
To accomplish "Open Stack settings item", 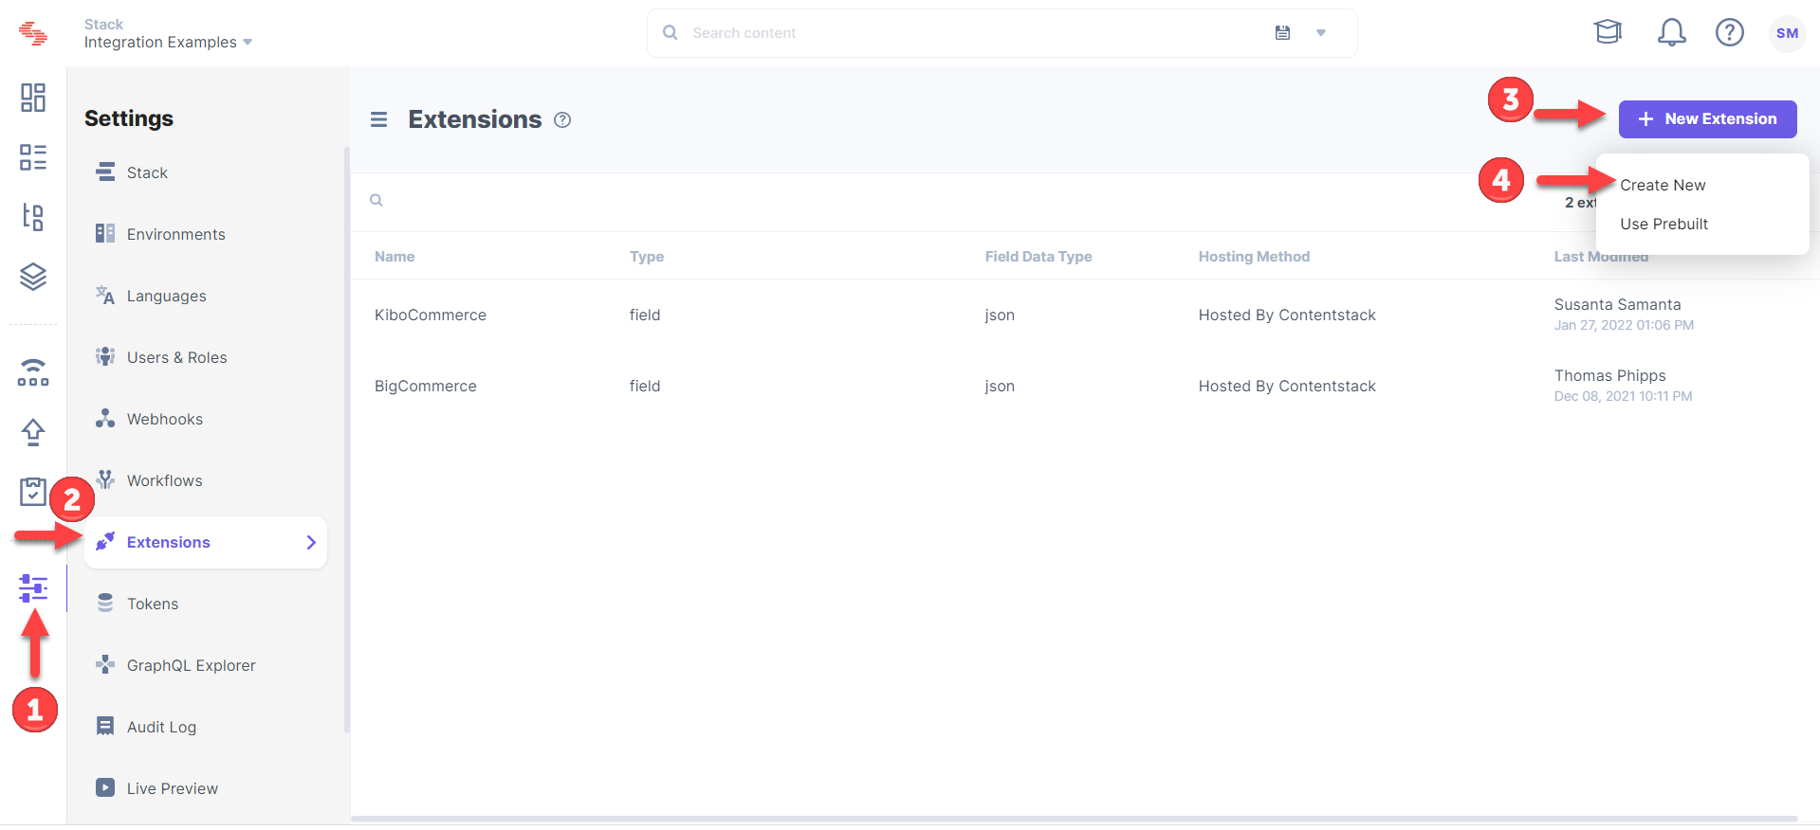I will point(206,172).
